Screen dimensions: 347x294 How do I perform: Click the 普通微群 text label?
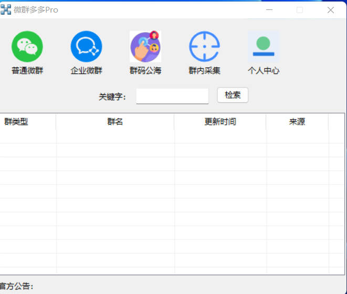click(x=27, y=71)
